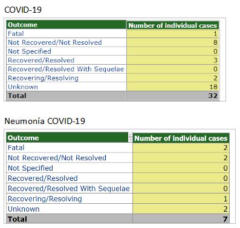The image size is (240, 228).
Task: Click Number of individual cases header in the Neumonía table
Action: 181,138
